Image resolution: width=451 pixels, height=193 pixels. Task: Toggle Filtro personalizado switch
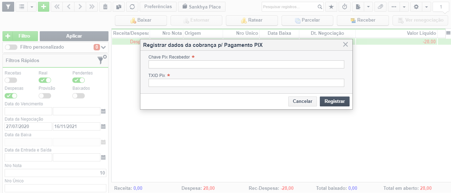(x=11, y=47)
